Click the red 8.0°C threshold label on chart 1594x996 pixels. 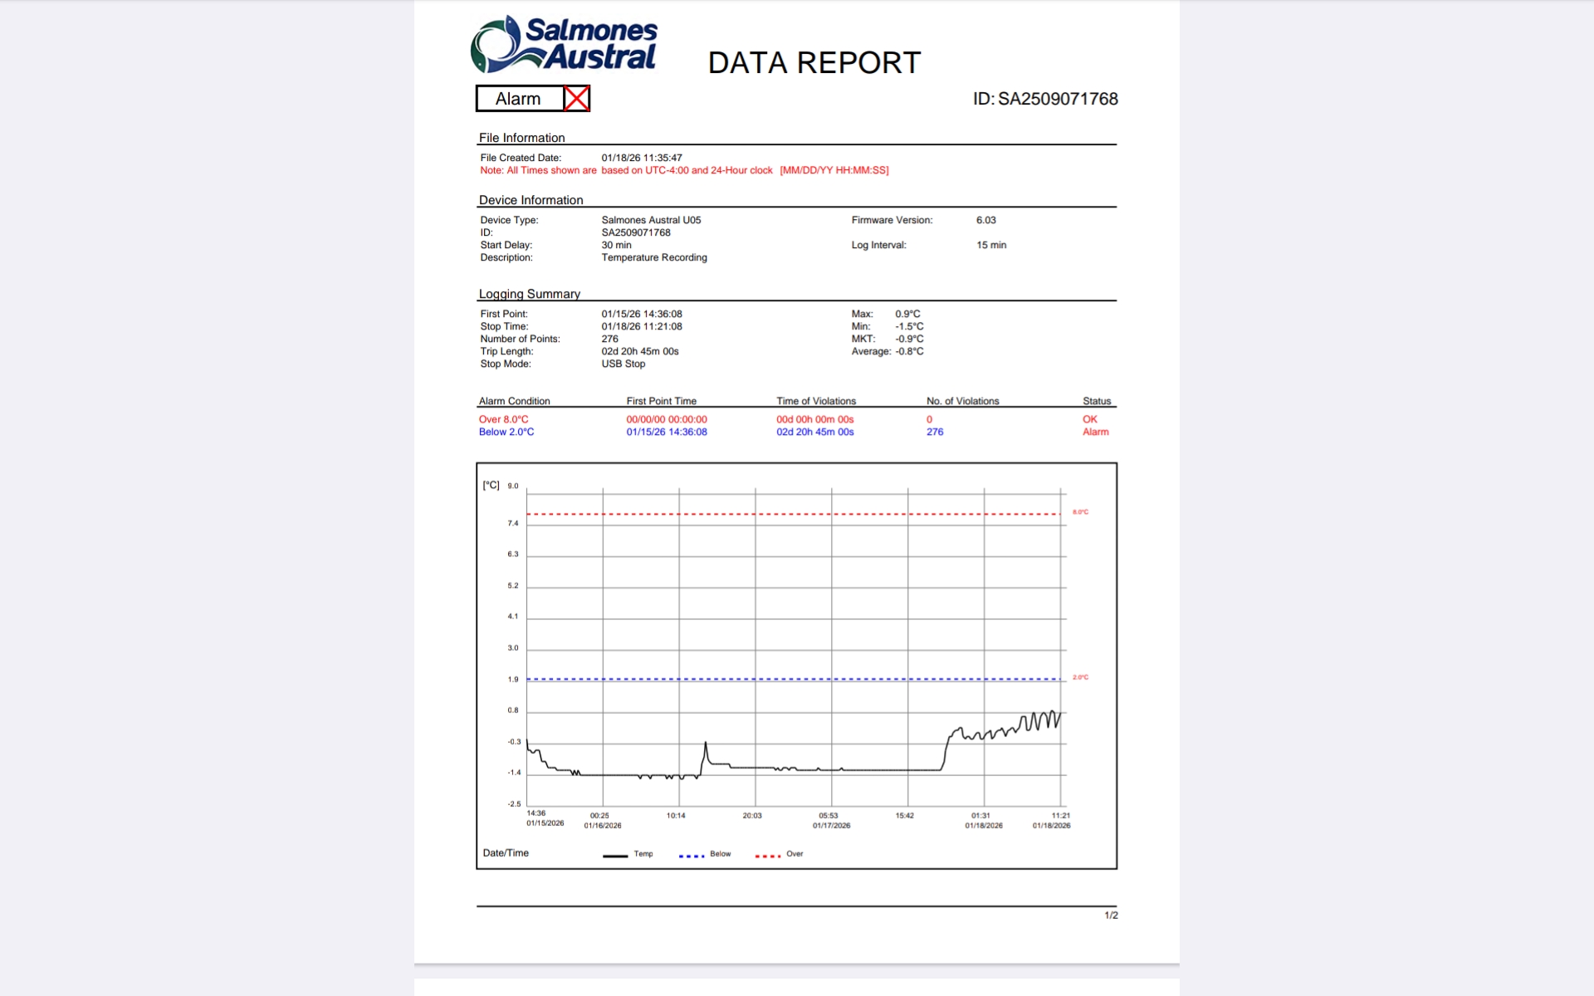pyautogui.click(x=1080, y=512)
